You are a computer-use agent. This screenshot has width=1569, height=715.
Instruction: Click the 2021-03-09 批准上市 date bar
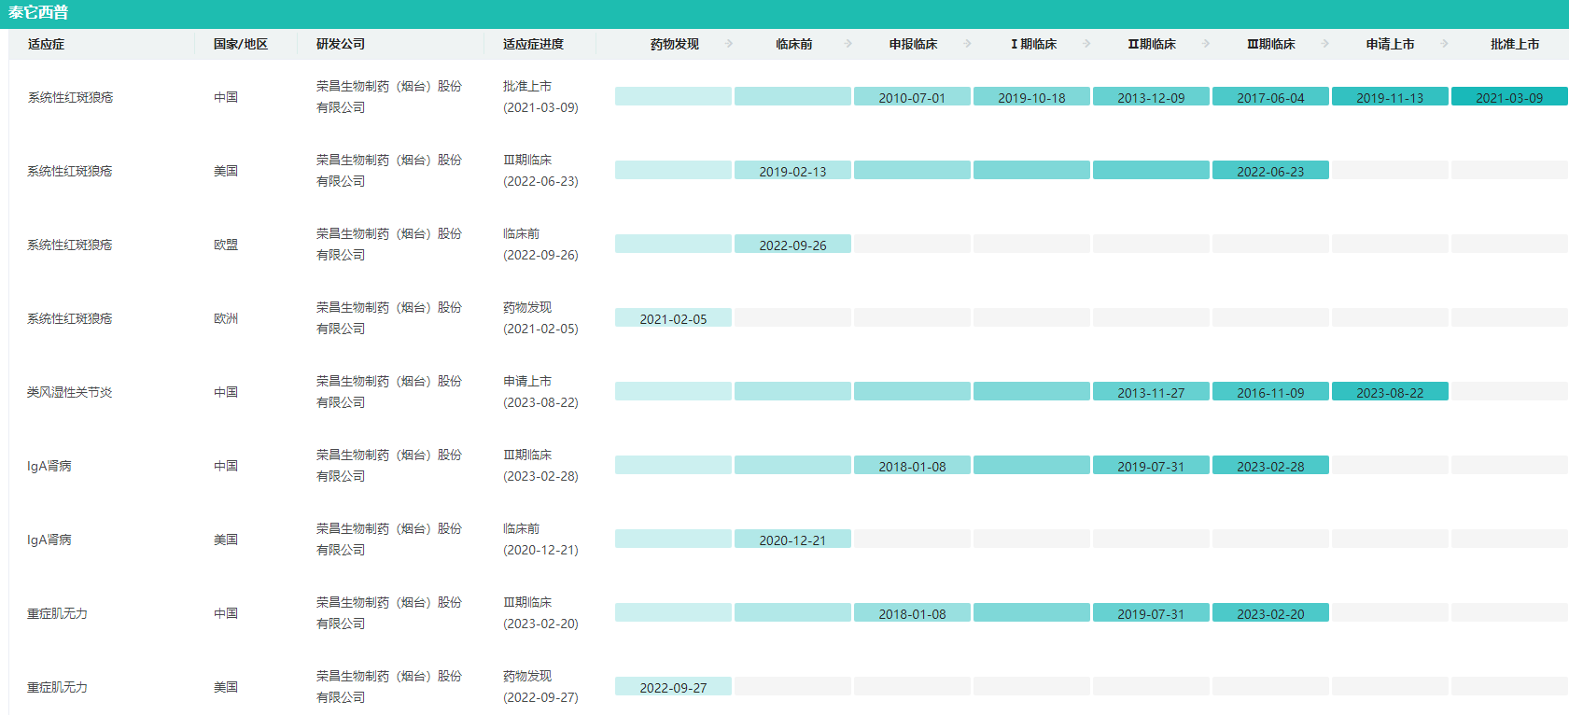pyautogui.click(x=1509, y=97)
